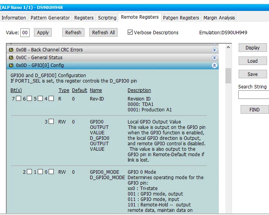Check bit 1 of GPIO0_MODE

pos(40,172)
